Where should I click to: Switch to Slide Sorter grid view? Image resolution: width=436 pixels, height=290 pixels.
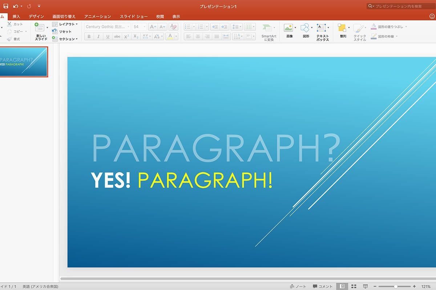[x=354, y=286]
